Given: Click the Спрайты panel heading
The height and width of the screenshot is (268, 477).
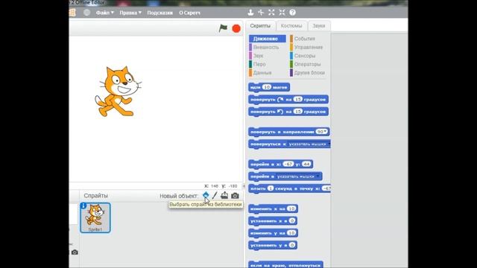Looking at the screenshot, I should (x=96, y=196).
